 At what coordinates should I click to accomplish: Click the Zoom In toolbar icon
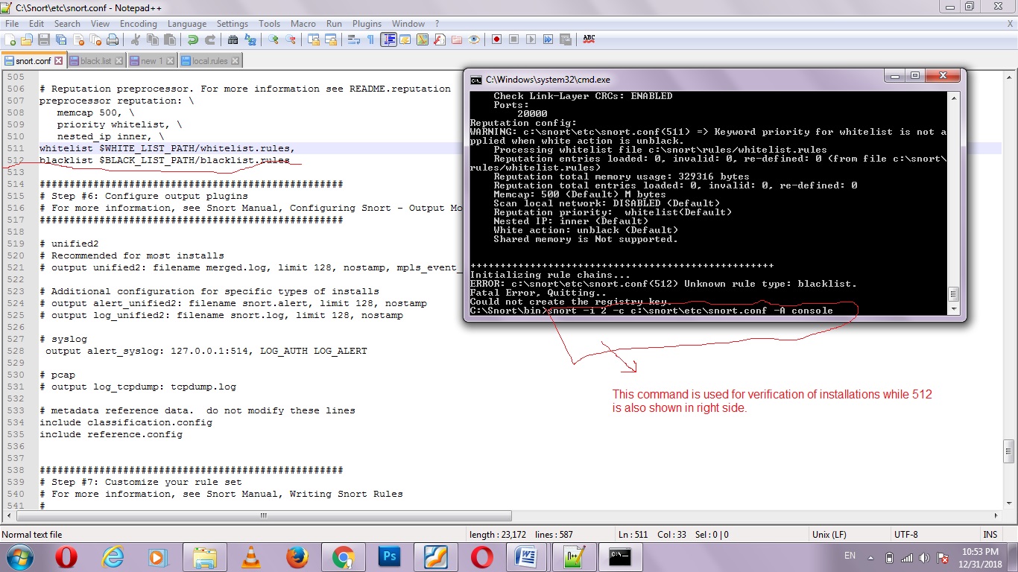coord(274,39)
